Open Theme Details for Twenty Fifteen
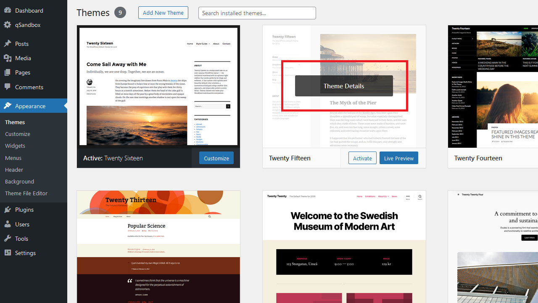538x303 pixels. [x=344, y=86]
